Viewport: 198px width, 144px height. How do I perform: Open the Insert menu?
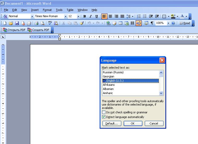click(35, 10)
